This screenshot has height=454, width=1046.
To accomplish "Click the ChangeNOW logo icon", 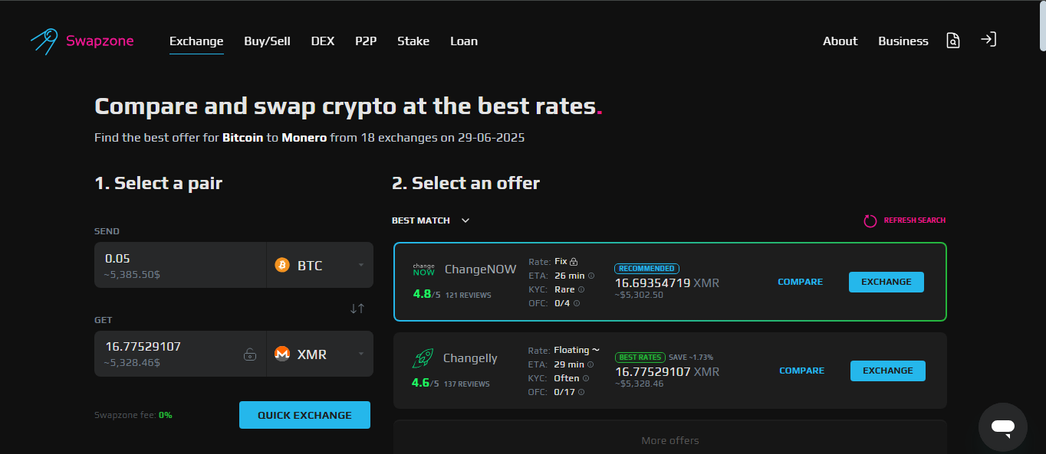I will (x=424, y=269).
